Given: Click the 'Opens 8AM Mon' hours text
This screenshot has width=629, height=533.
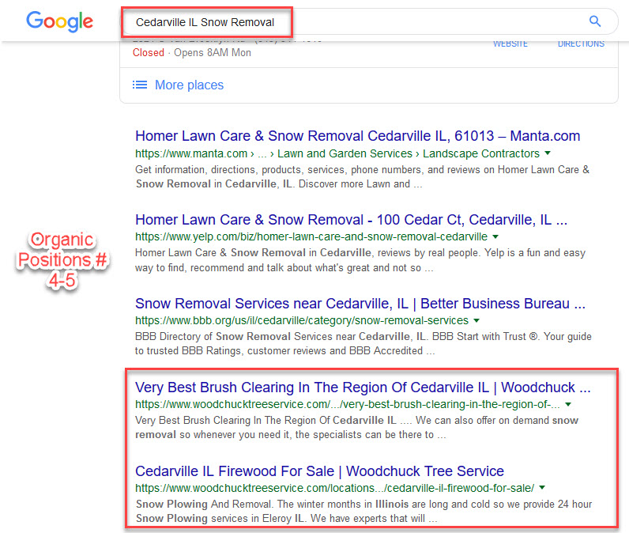Looking at the screenshot, I should coord(213,52).
